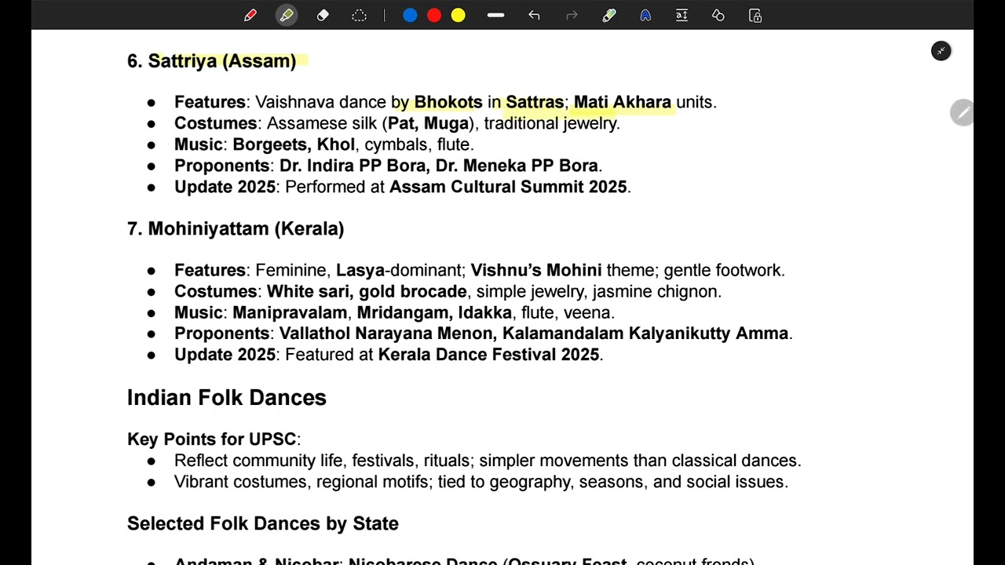Select the eraser tool
This screenshot has width=1005, height=565.
point(323,16)
